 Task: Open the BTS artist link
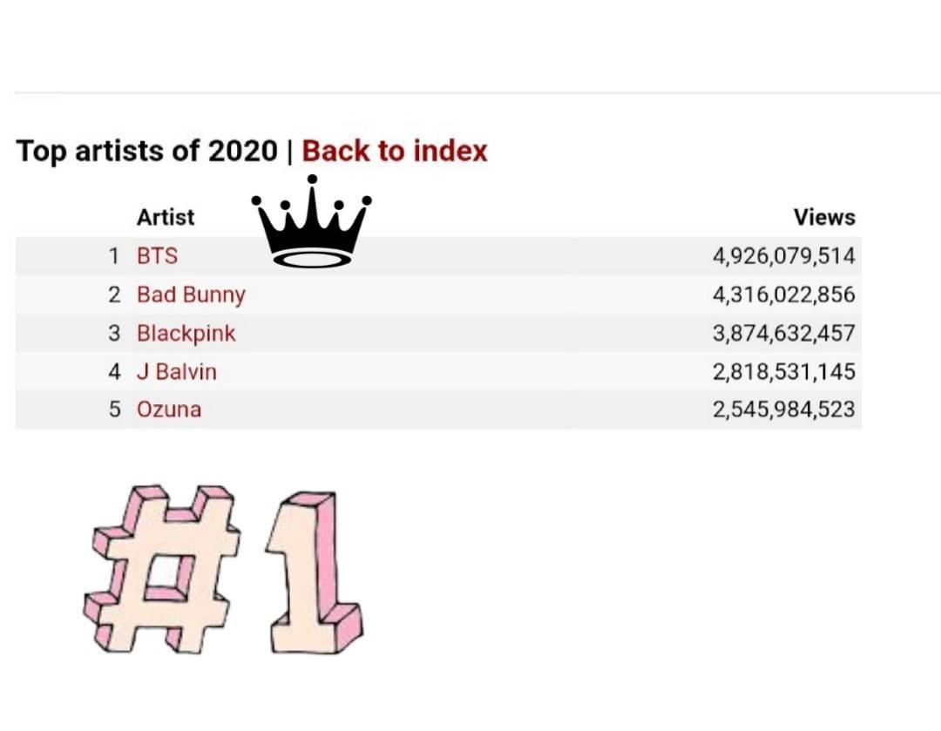(157, 256)
